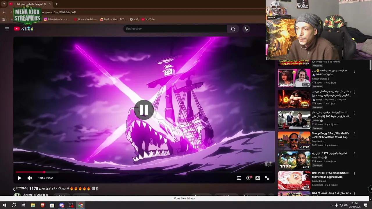Open Windows taskbar search
Viewport: 372px width, 209px height.
click(x=14, y=205)
